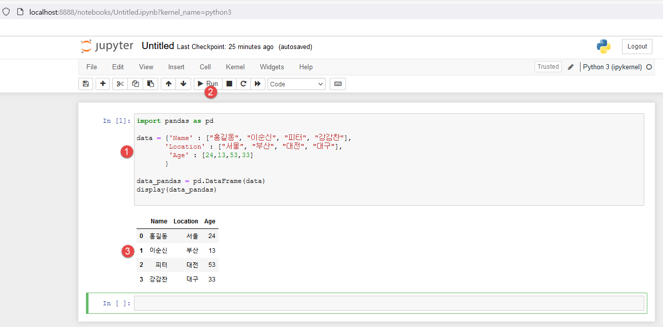Click the 서울 location cell
This screenshot has height=327, width=663.
pos(192,236)
